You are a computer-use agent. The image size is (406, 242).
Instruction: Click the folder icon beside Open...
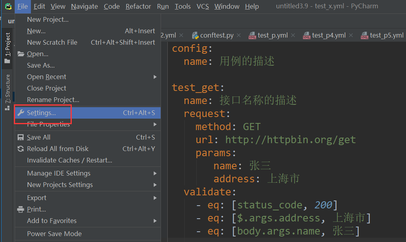tap(21, 54)
